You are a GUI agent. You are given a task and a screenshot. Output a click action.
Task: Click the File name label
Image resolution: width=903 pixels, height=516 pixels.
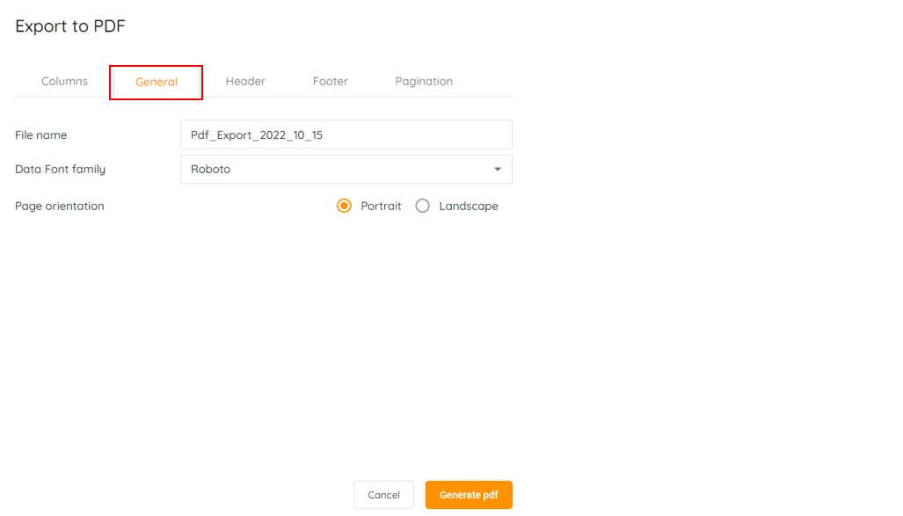41,135
